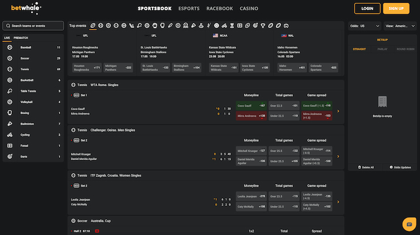This screenshot has height=235, width=420.
Task: Open Volleyball in the live sidebar
Action: [x=33, y=102]
